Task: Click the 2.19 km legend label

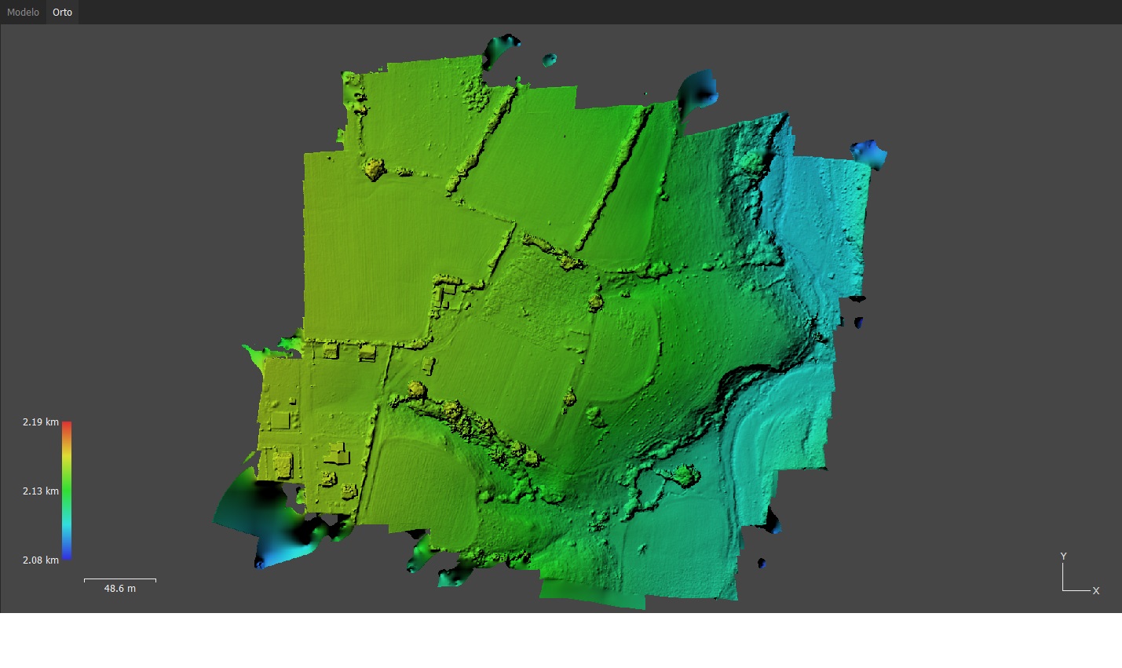Action: 41,422
